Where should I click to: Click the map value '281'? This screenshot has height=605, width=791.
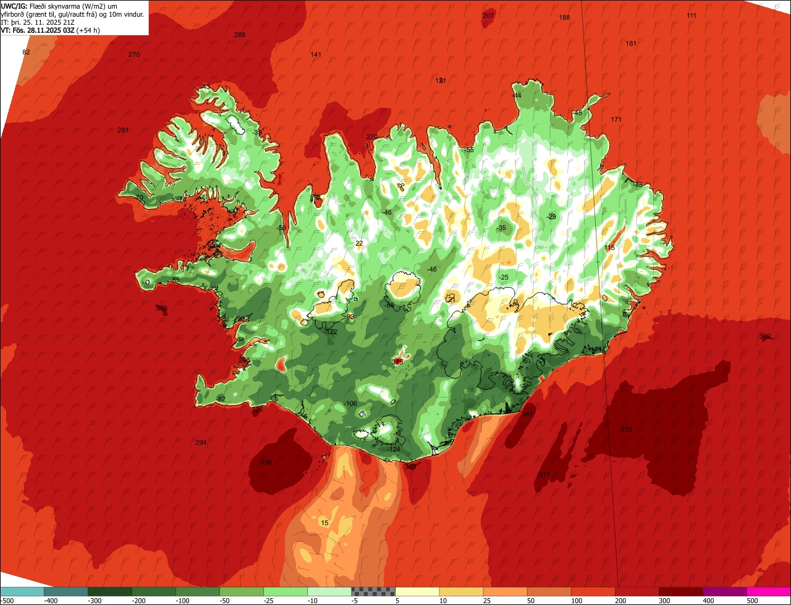coord(123,130)
